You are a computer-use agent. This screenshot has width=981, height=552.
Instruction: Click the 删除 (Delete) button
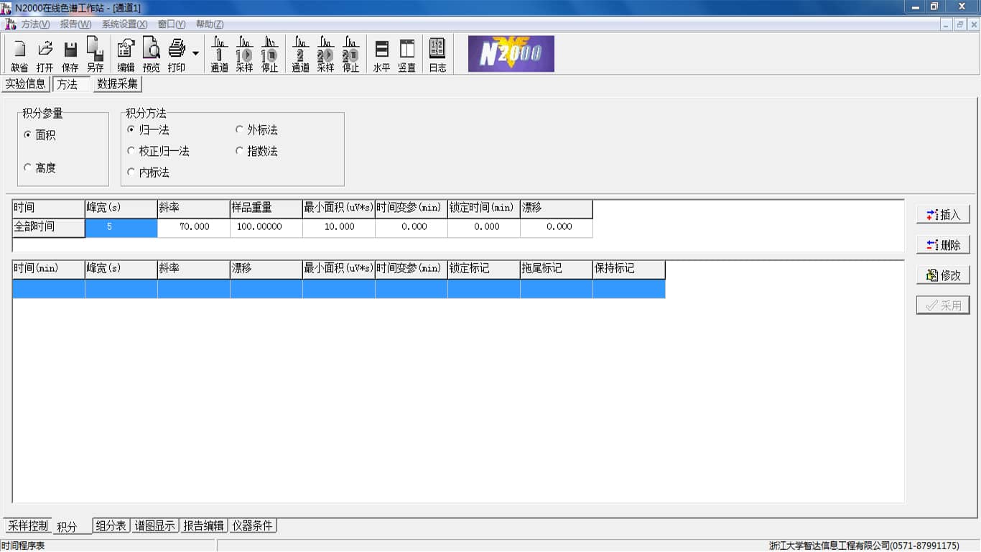pyautogui.click(x=943, y=245)
